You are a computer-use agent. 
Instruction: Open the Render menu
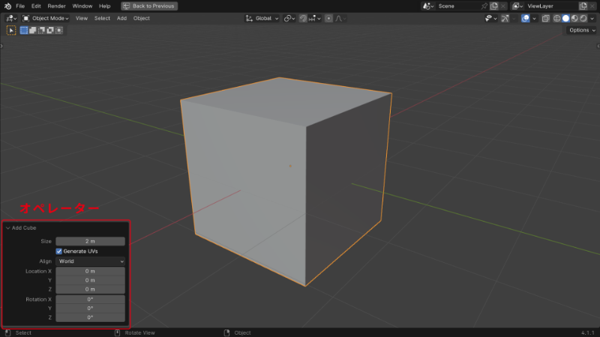(x=56, y=6)
